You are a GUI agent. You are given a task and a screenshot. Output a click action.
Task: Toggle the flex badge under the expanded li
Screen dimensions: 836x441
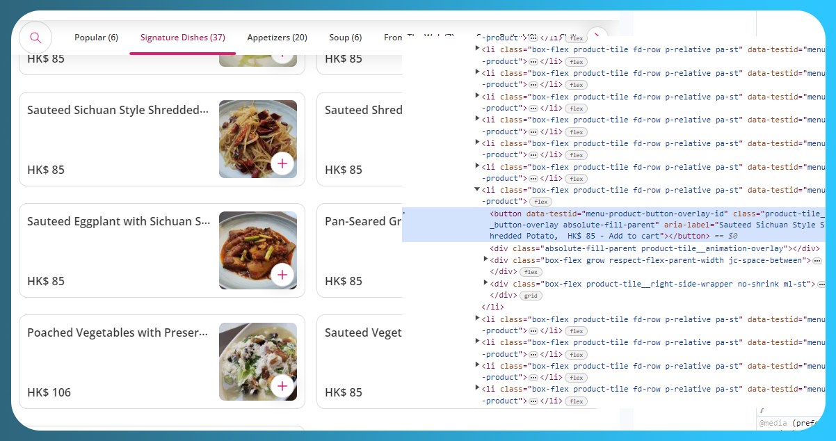click(x=541, y=202)
